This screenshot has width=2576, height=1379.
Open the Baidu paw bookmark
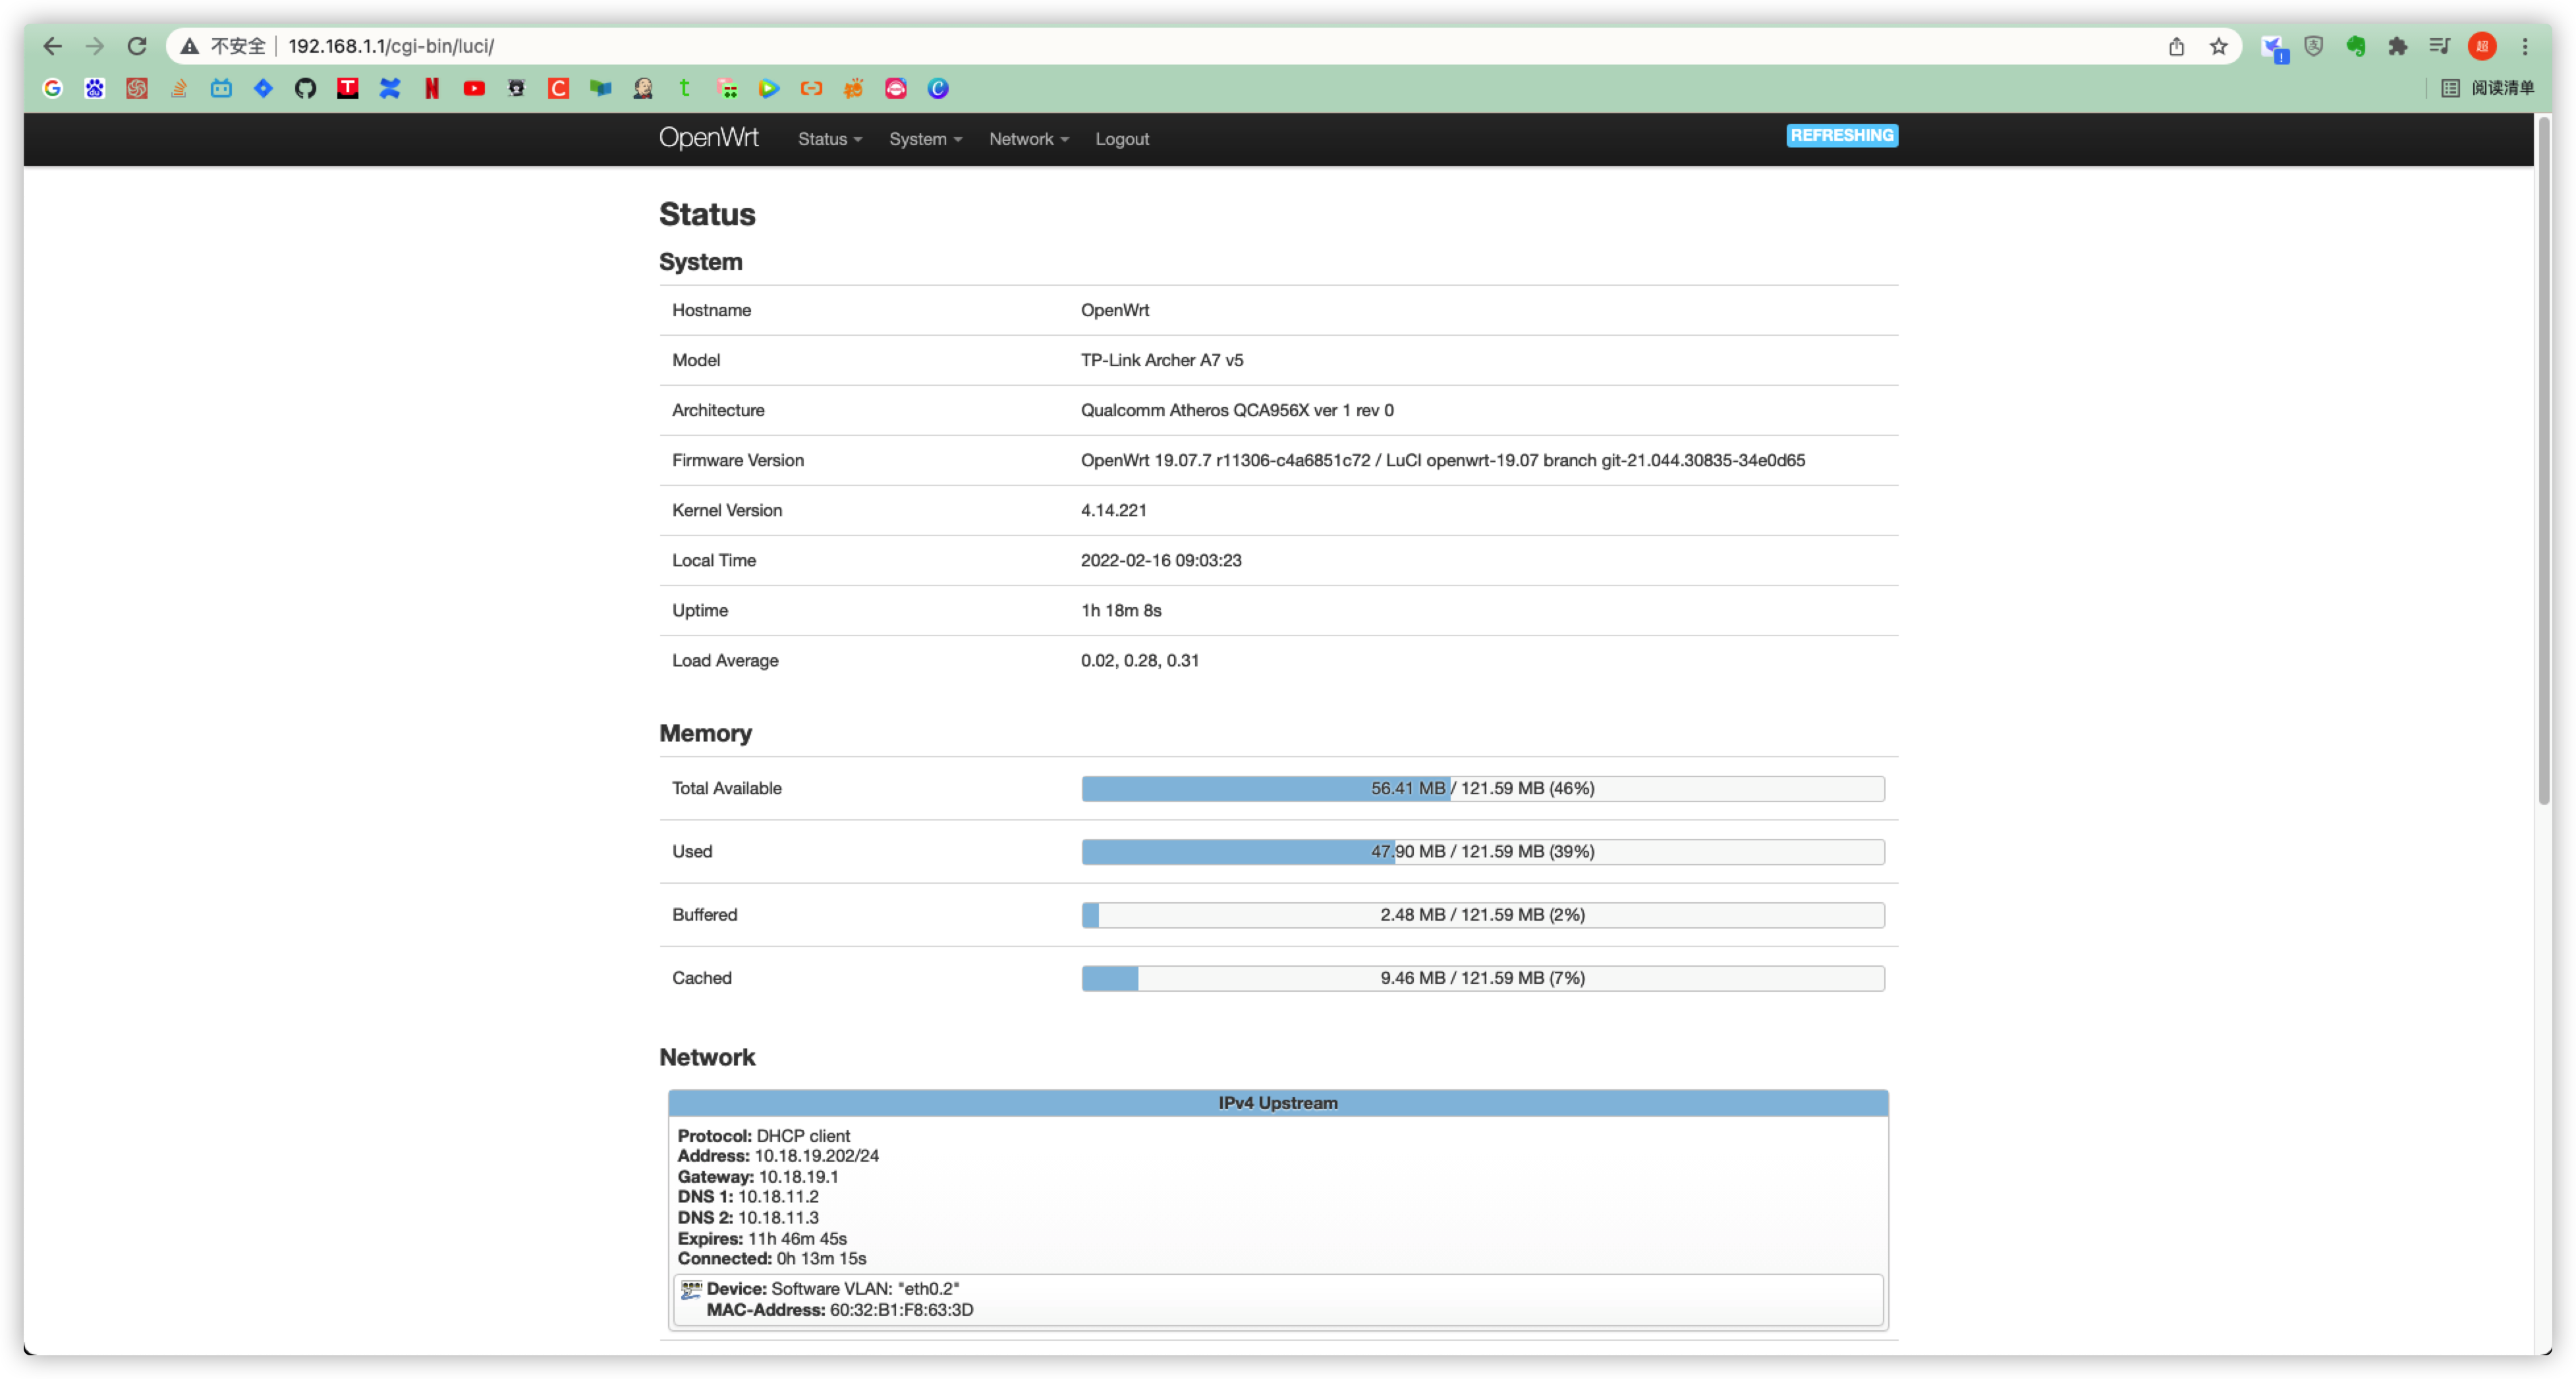pyautogui.click(x=95, y=89)
